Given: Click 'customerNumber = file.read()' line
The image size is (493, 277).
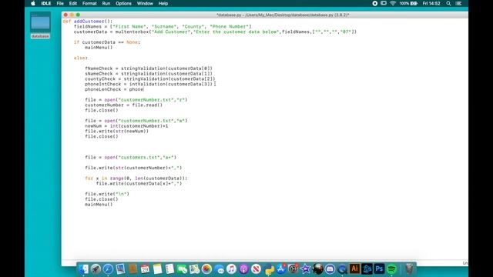Looking at the screenshot, I should tap(123, 105).
